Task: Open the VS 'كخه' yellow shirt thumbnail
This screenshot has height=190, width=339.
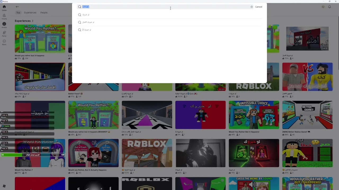Action: (x=307, y=77)
